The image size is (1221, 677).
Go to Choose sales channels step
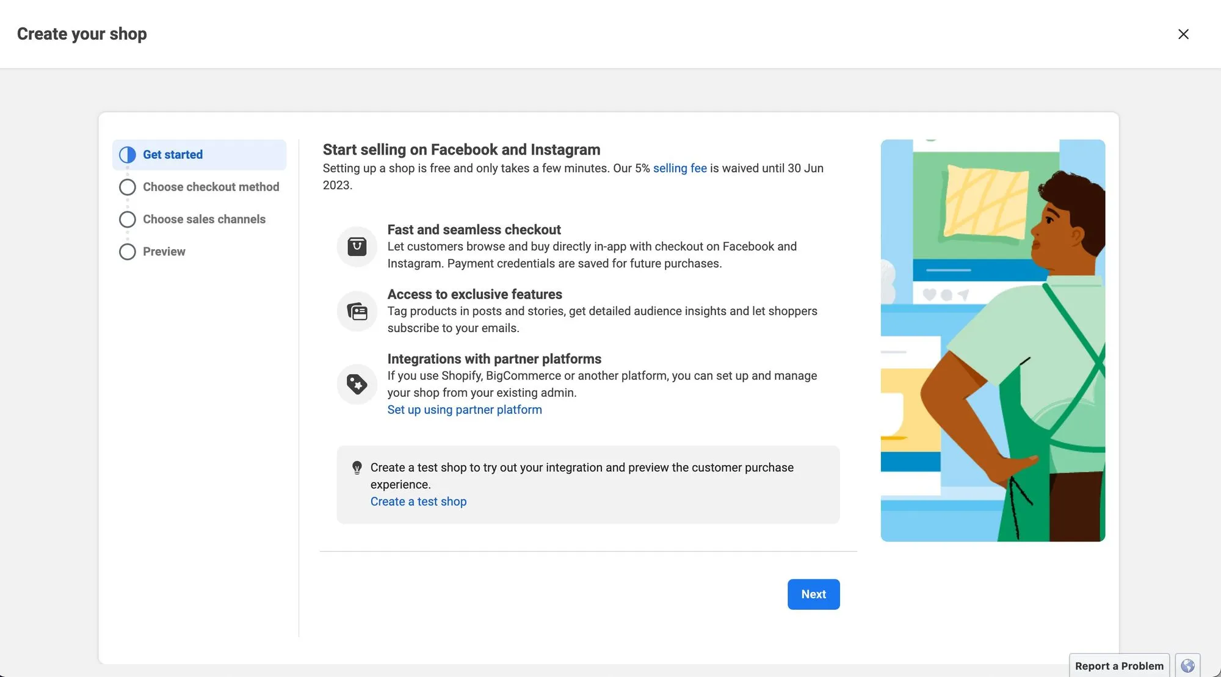(x=204, y=220)
